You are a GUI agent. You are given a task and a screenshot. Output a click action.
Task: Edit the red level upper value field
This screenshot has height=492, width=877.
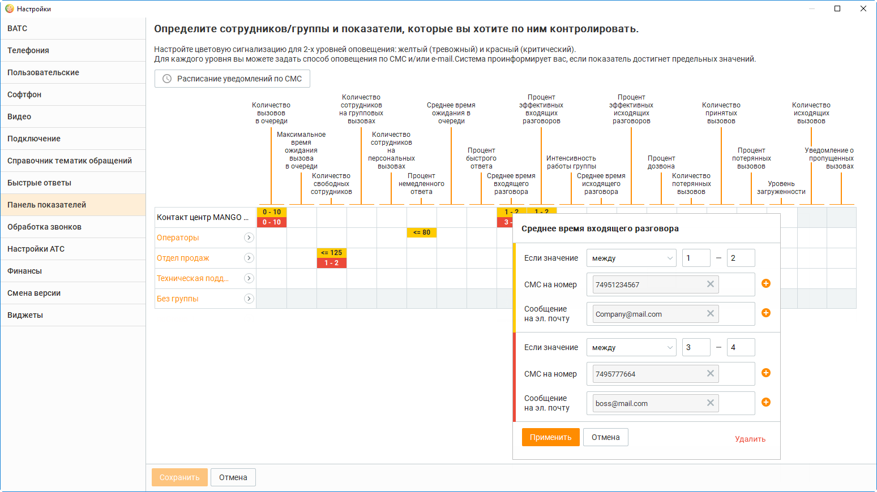741,347
